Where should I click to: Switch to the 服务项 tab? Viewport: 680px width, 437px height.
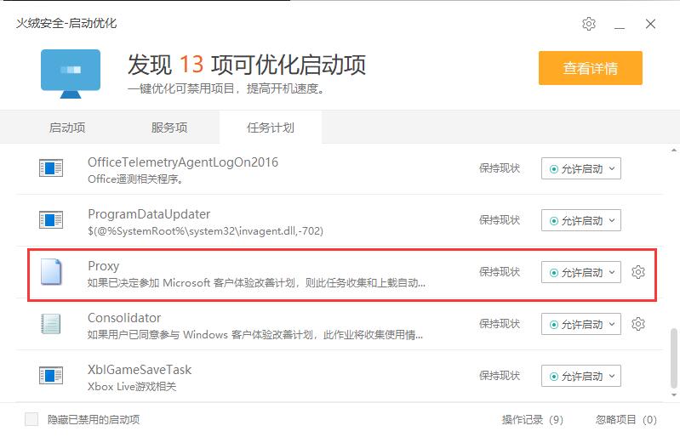pos(169,128)
